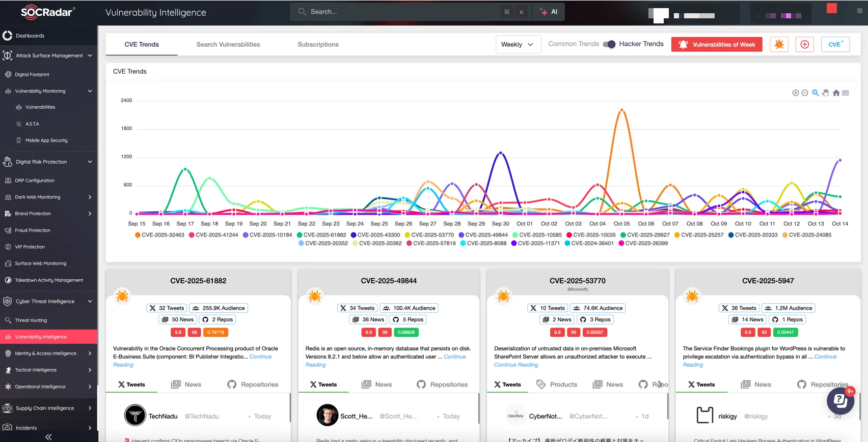868x442 pixels.
Task: Open News tab on CVE-2025-61882 card
Action: (x=186, y=385)
